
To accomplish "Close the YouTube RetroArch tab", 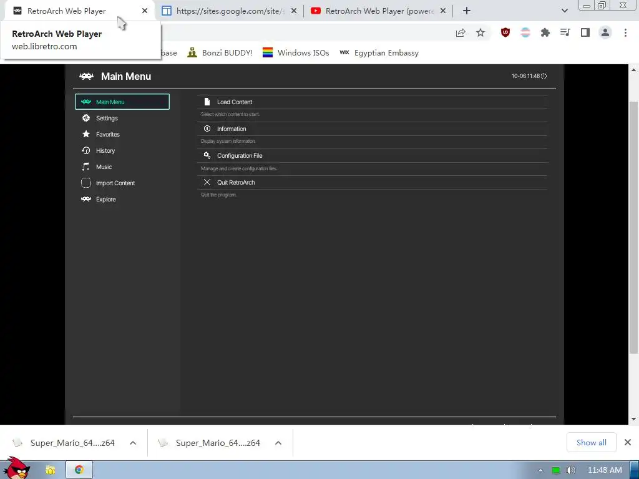I will [x=443, y=11].
